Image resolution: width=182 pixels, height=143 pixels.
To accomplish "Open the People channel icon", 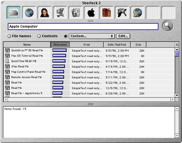I will (45, 13).
